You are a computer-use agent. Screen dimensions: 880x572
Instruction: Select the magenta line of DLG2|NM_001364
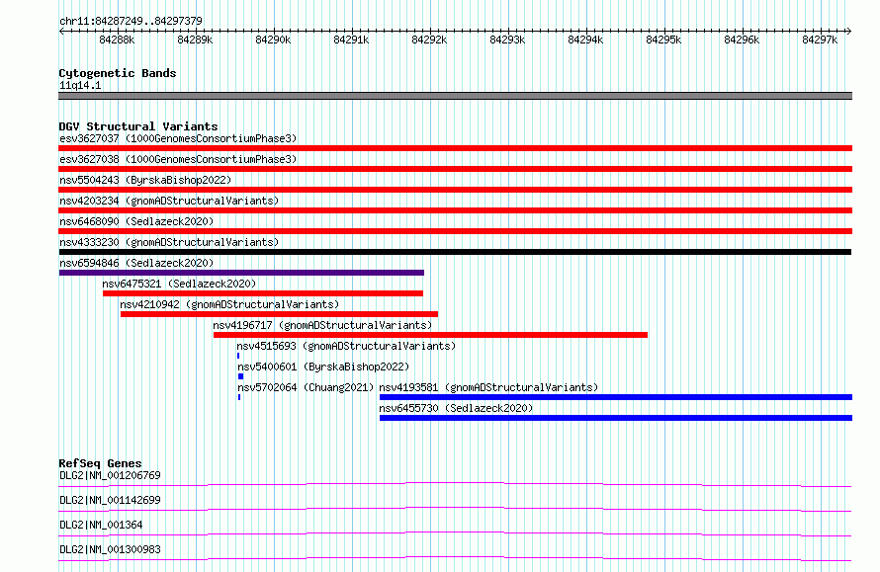[x=455, y=533]
